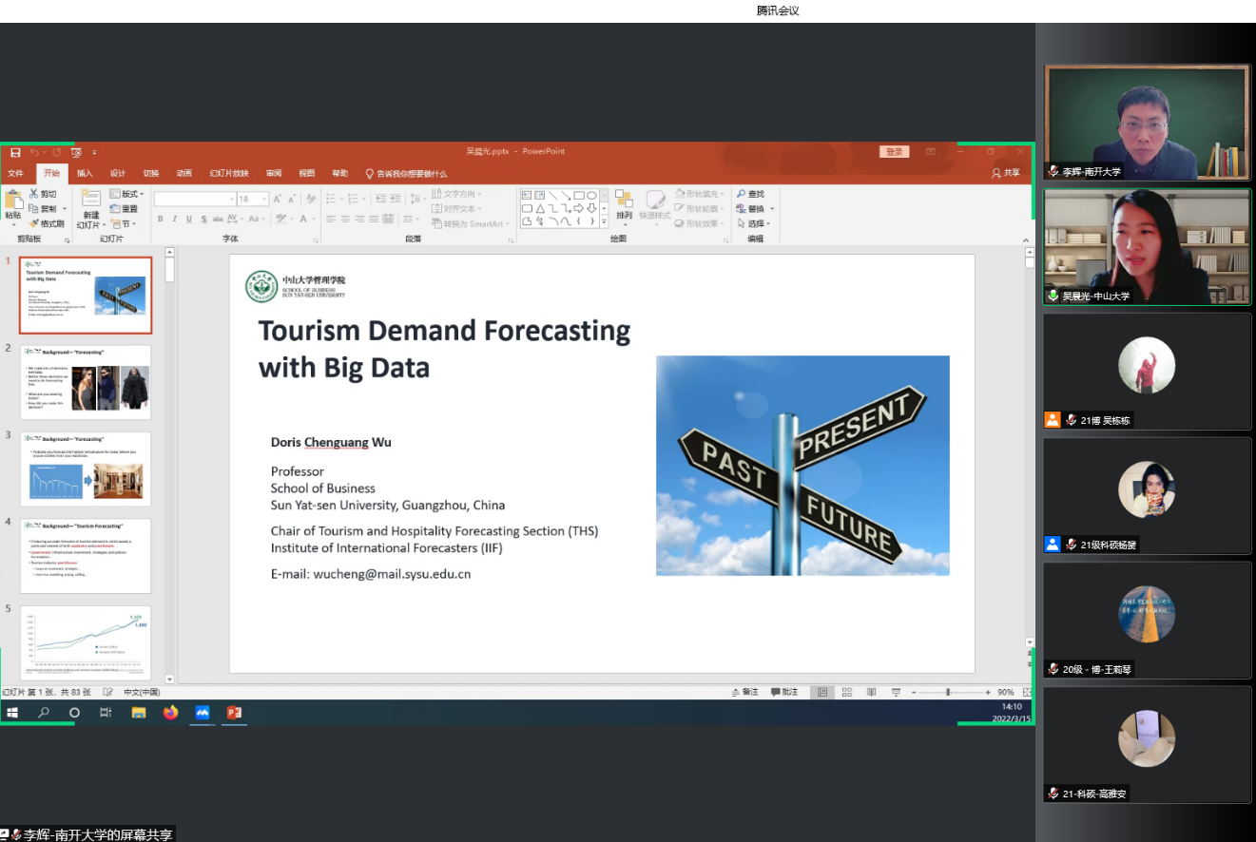Open Firefox from the taskbar

[170, 712]
